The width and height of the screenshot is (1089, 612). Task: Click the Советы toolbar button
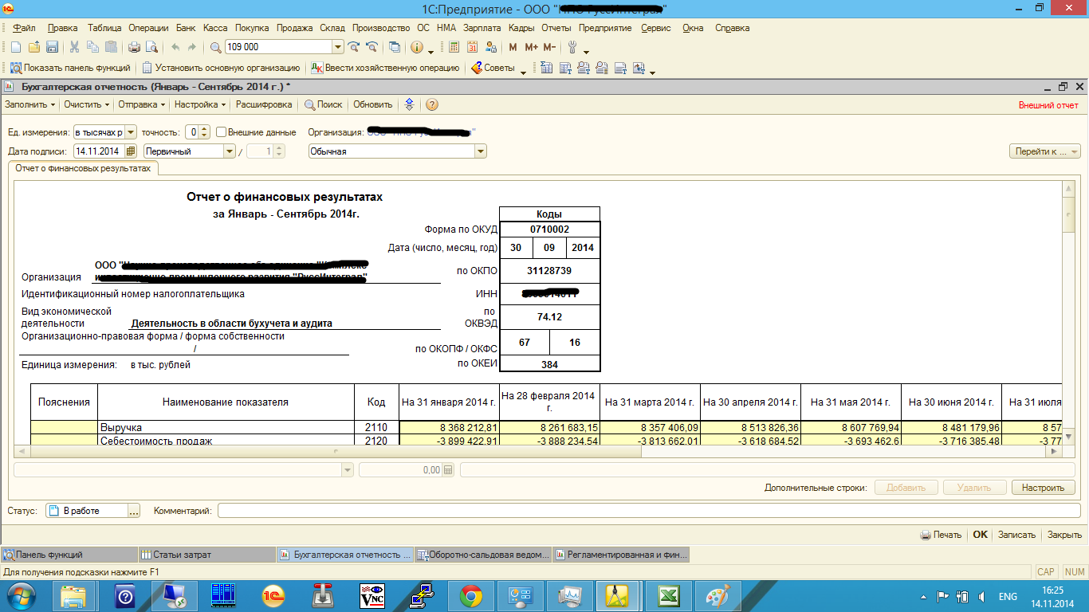click(x=493, y=68)
